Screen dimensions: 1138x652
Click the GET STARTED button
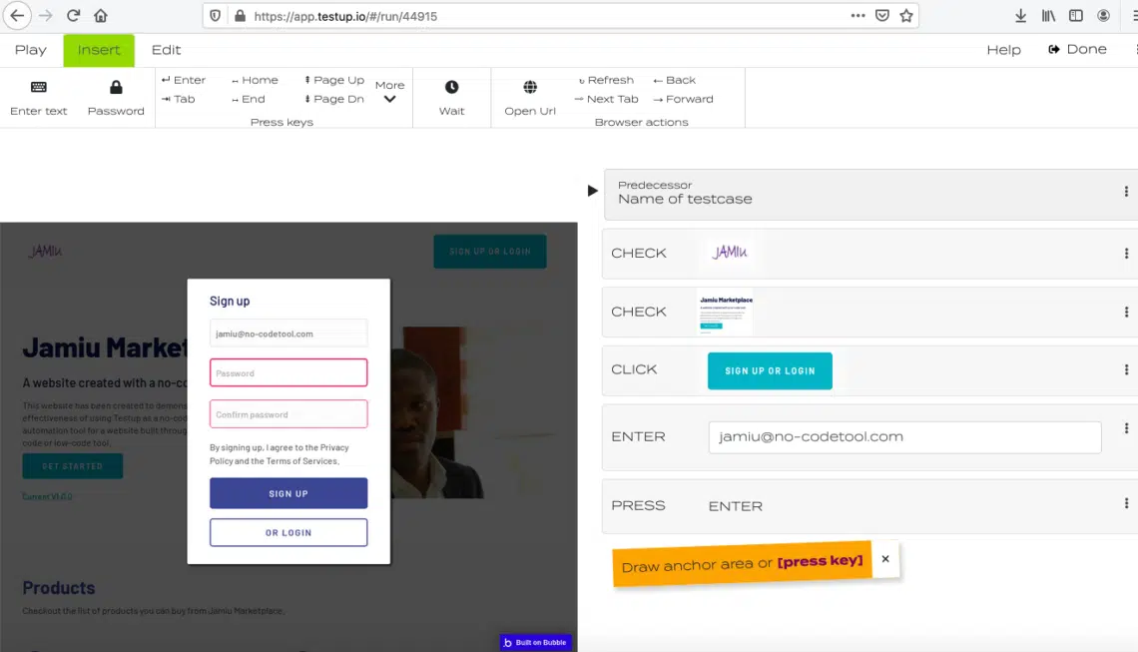point(73,466)
